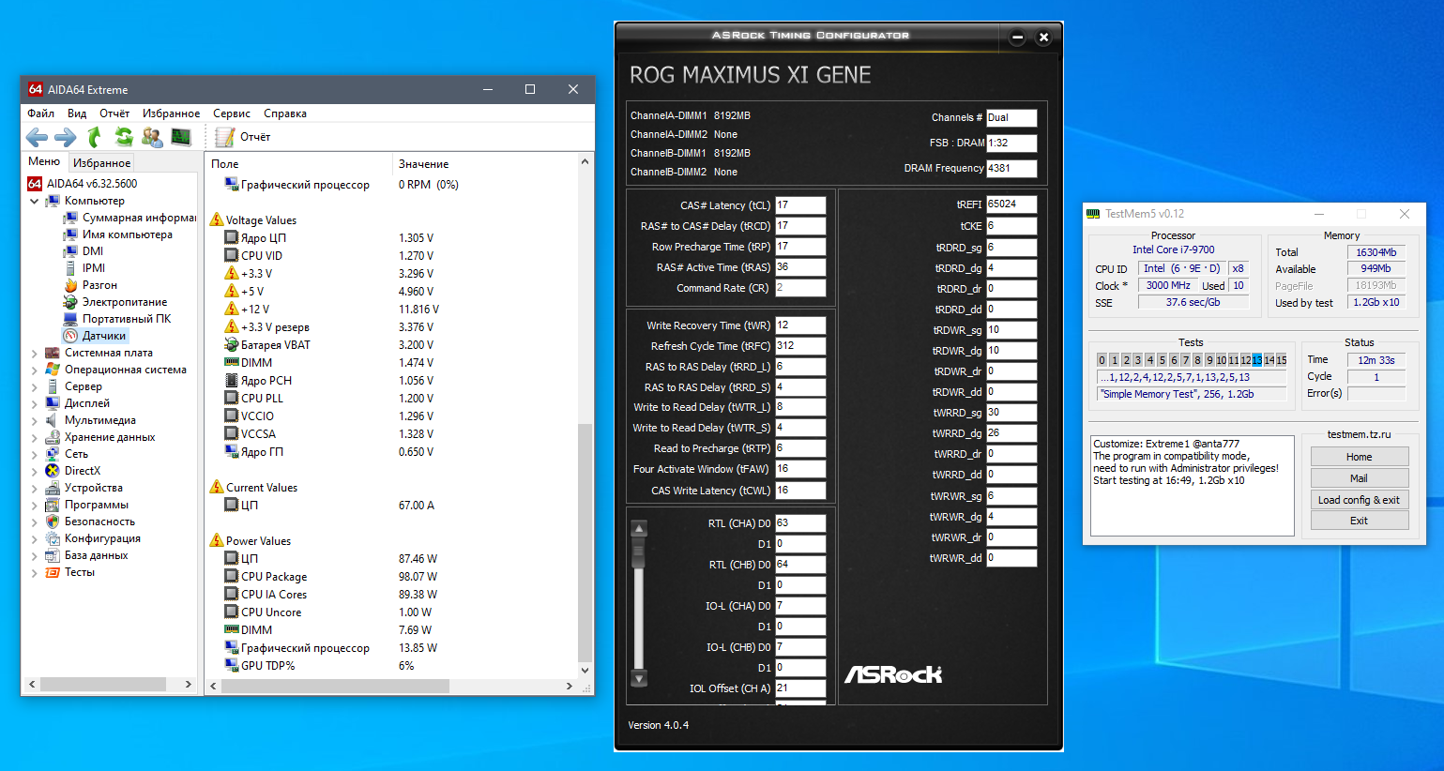Screen dimensions: 1444x771
Task: Click the icon beside Устройства
Action: pyautogui.click(x=53, y=488)
